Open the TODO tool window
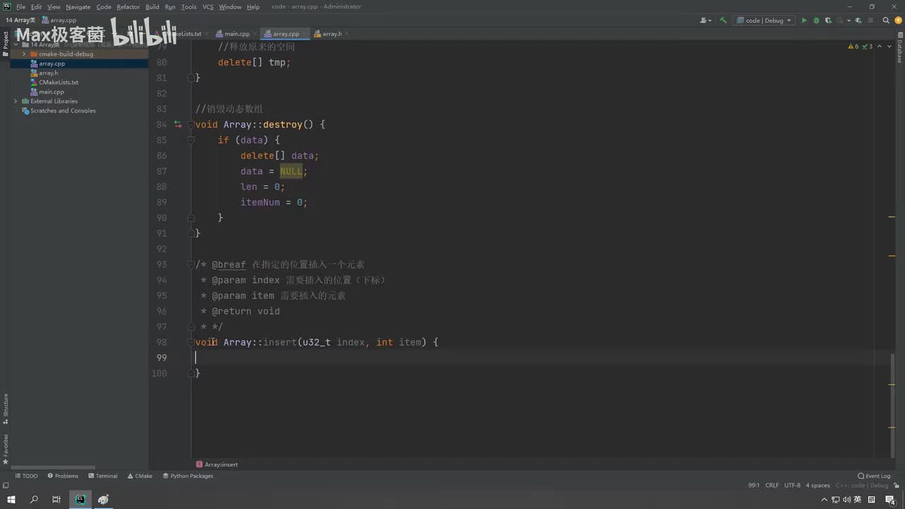 pyautogui.click(x=26, y=476)
